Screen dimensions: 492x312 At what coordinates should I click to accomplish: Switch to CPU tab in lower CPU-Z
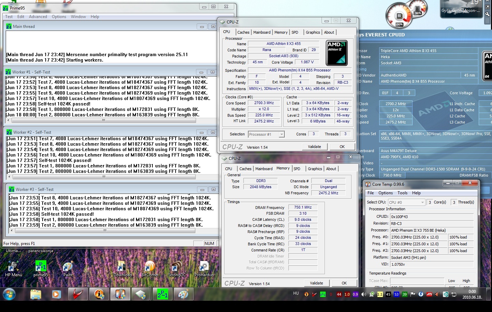(228, 169)
